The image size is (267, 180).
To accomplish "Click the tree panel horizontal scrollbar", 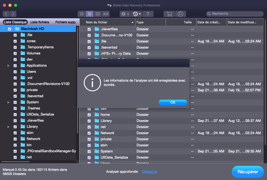I will pyautogui.click(x=15, y=162).
